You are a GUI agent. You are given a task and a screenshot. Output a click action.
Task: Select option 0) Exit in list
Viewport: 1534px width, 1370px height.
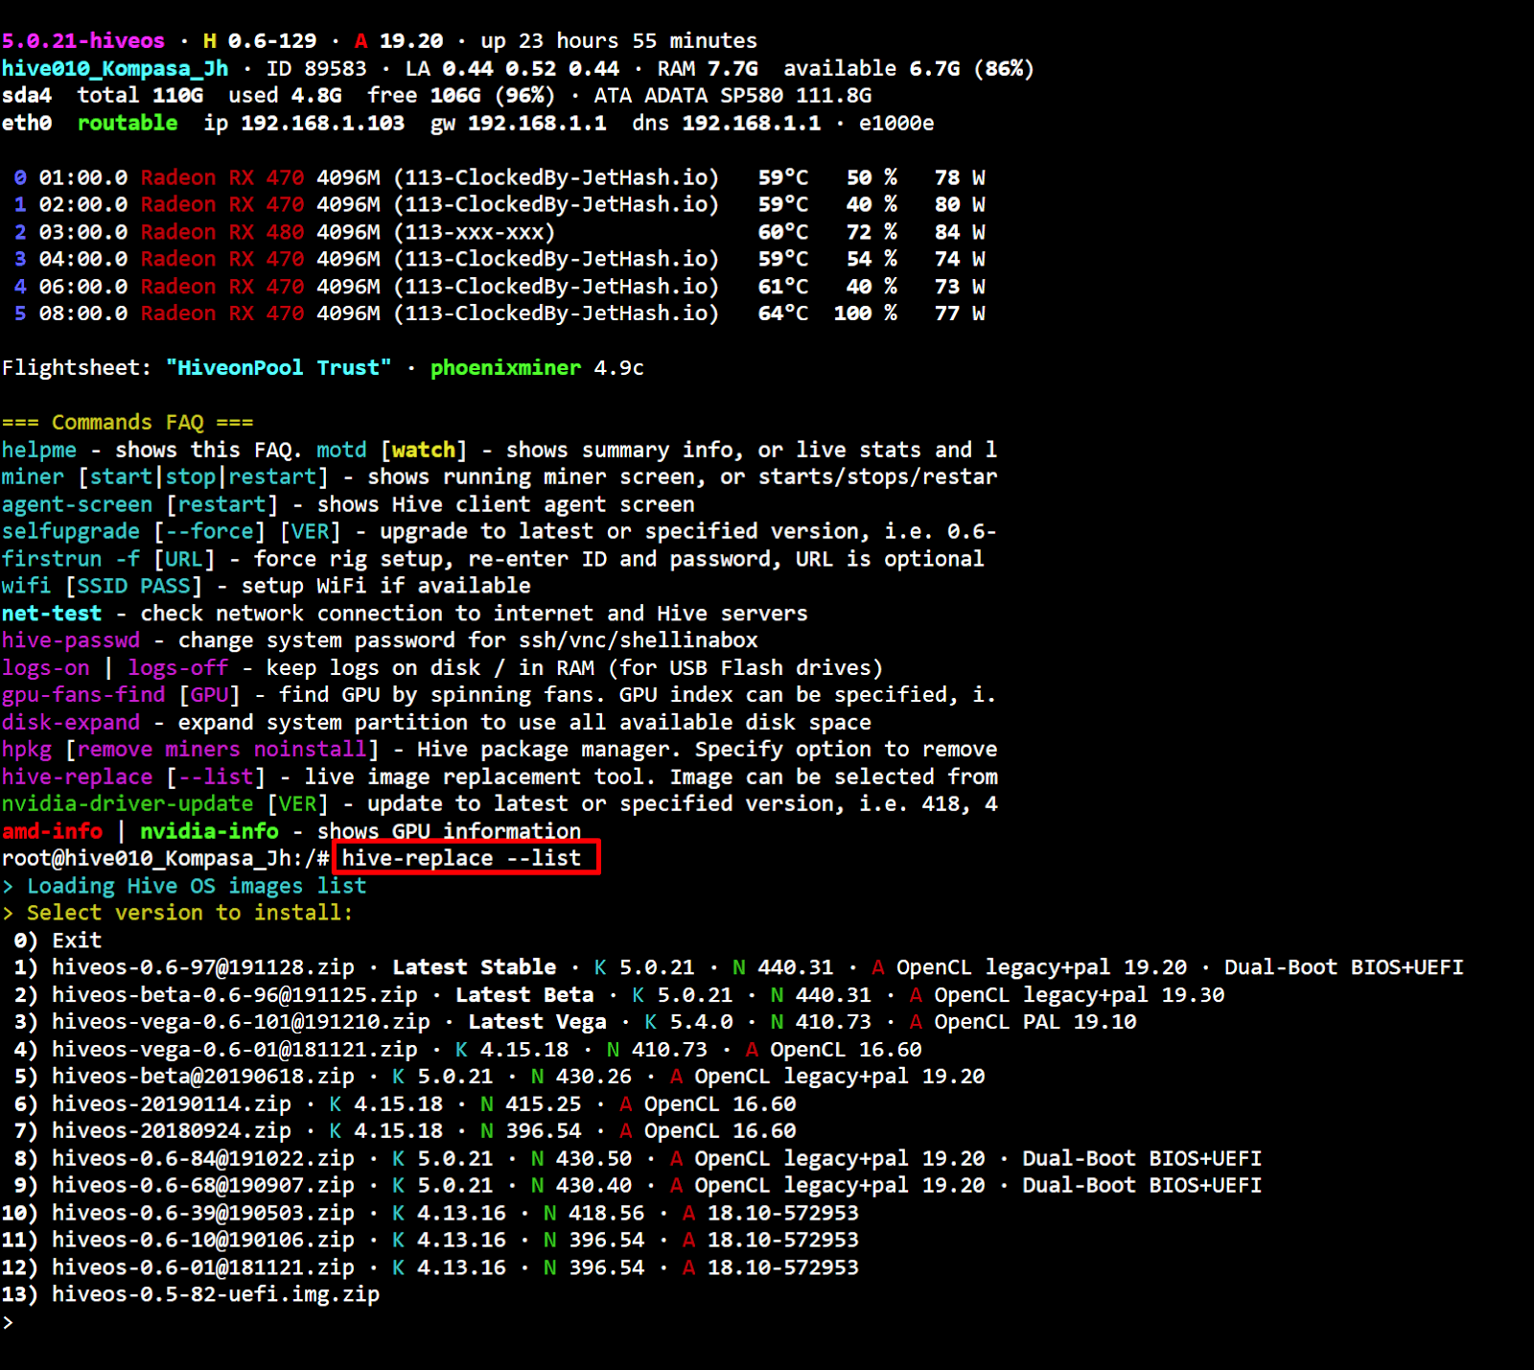pos(58,940)
